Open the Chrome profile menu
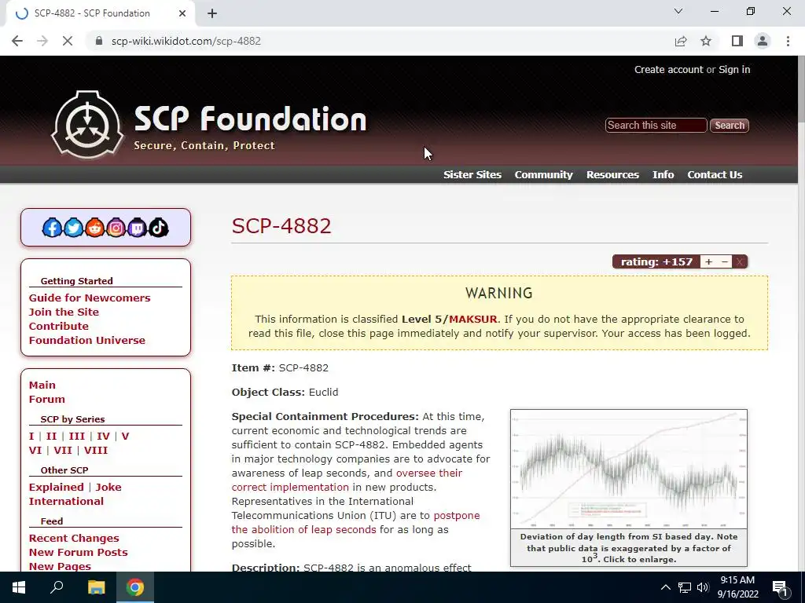 pos(763,41)
